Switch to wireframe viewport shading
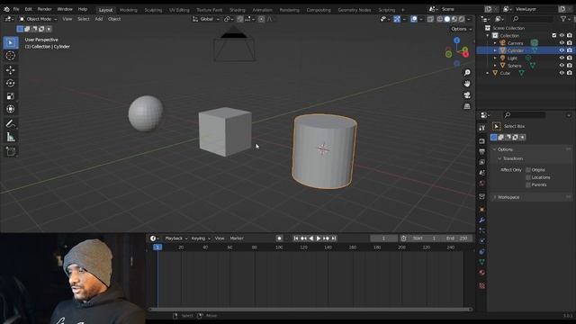 [x=440, y=19]
